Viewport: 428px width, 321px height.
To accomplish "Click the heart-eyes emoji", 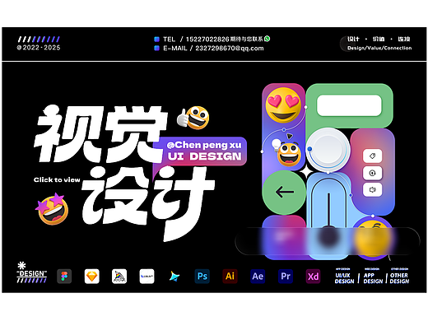I will (283, 105).
